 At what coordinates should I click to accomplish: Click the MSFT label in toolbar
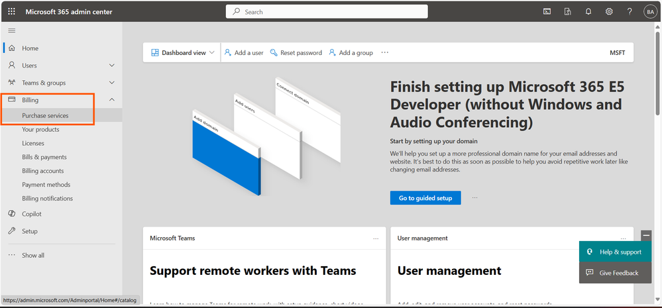pos(617,53)
